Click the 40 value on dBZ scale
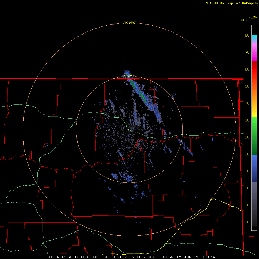 point(247,103)
